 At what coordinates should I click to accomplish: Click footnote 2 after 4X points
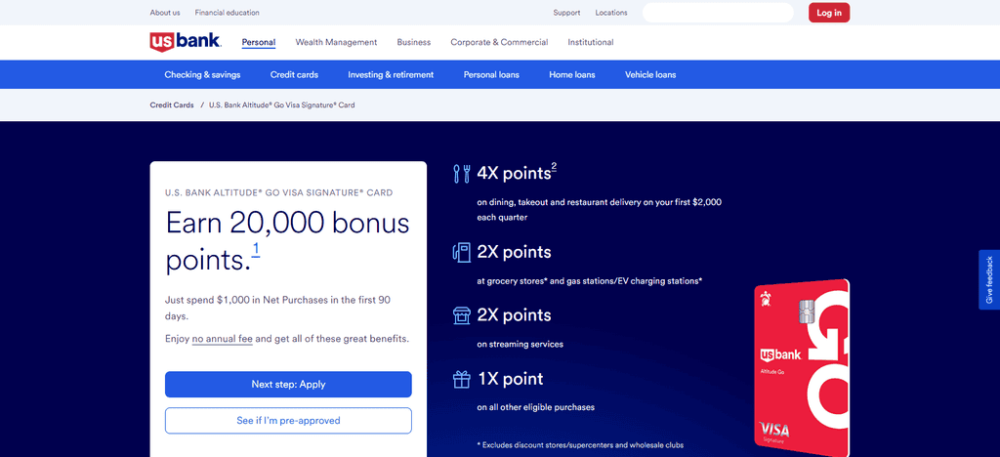[x=555, y=167]
